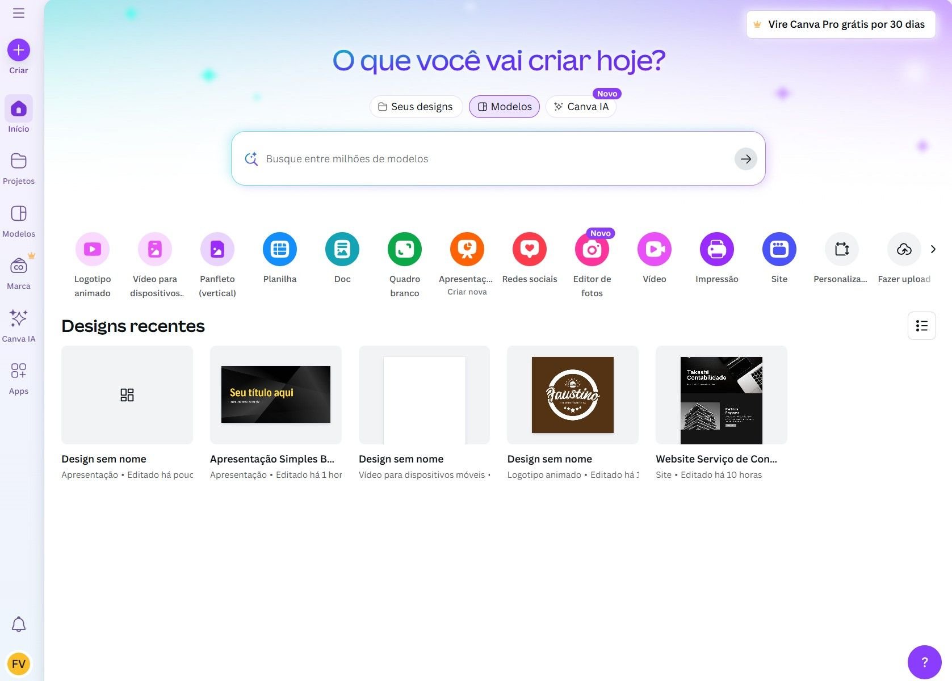This screenshot has width=952, height=681.
Task: Click title 'Apresentação Simples B...'
Action: tap(272, 459)
